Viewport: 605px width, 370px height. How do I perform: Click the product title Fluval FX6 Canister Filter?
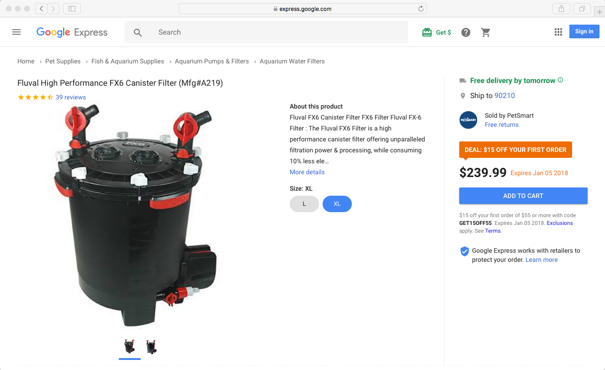[120, 83]
